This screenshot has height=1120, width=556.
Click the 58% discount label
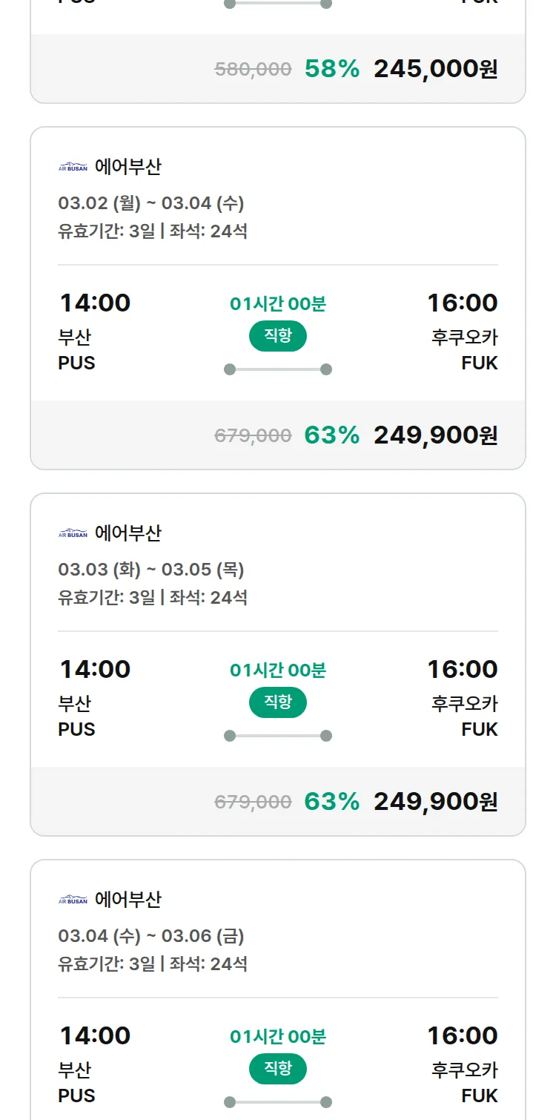[x=331, y=69]
